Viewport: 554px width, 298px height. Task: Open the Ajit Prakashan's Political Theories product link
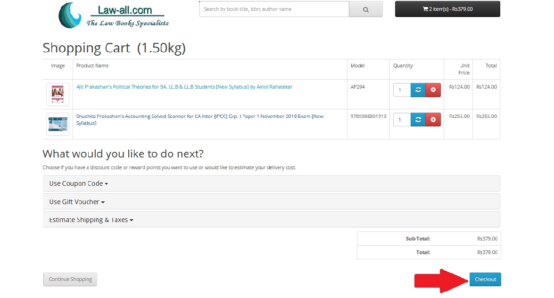(x=184, y=87)
